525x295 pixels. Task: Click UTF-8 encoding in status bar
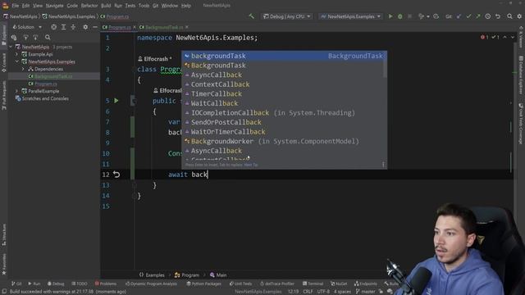point(322,292)
